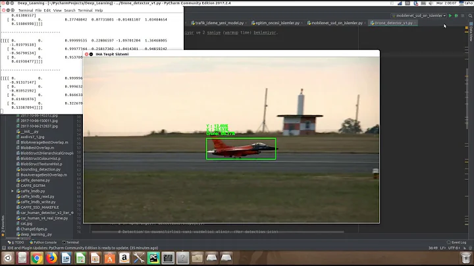Switch to trafik_izleme_yeni_model.py editor tab

tap(219, 23)
